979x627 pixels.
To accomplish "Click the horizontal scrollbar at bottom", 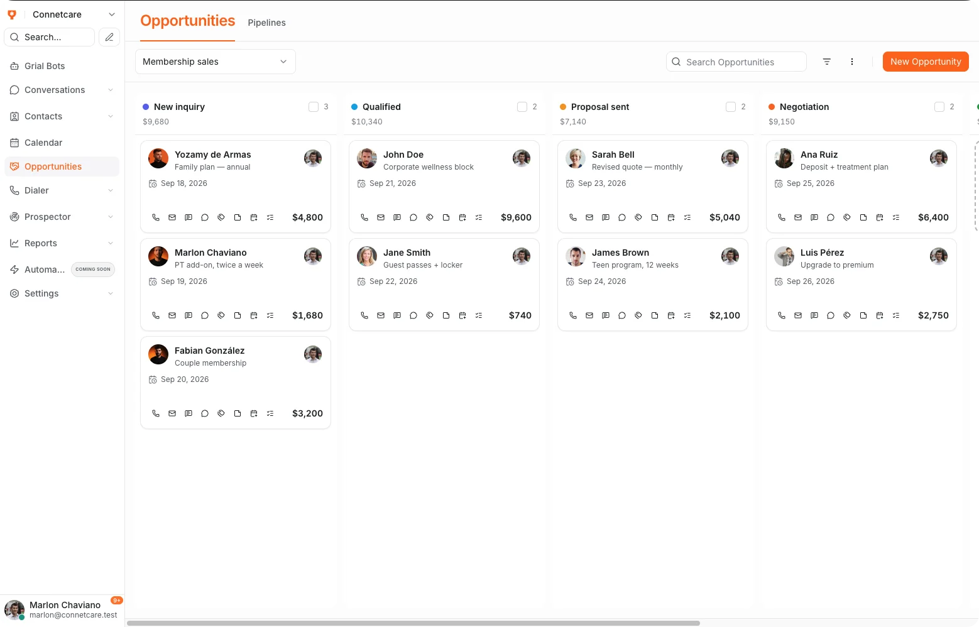I will [x=413, y=623].
